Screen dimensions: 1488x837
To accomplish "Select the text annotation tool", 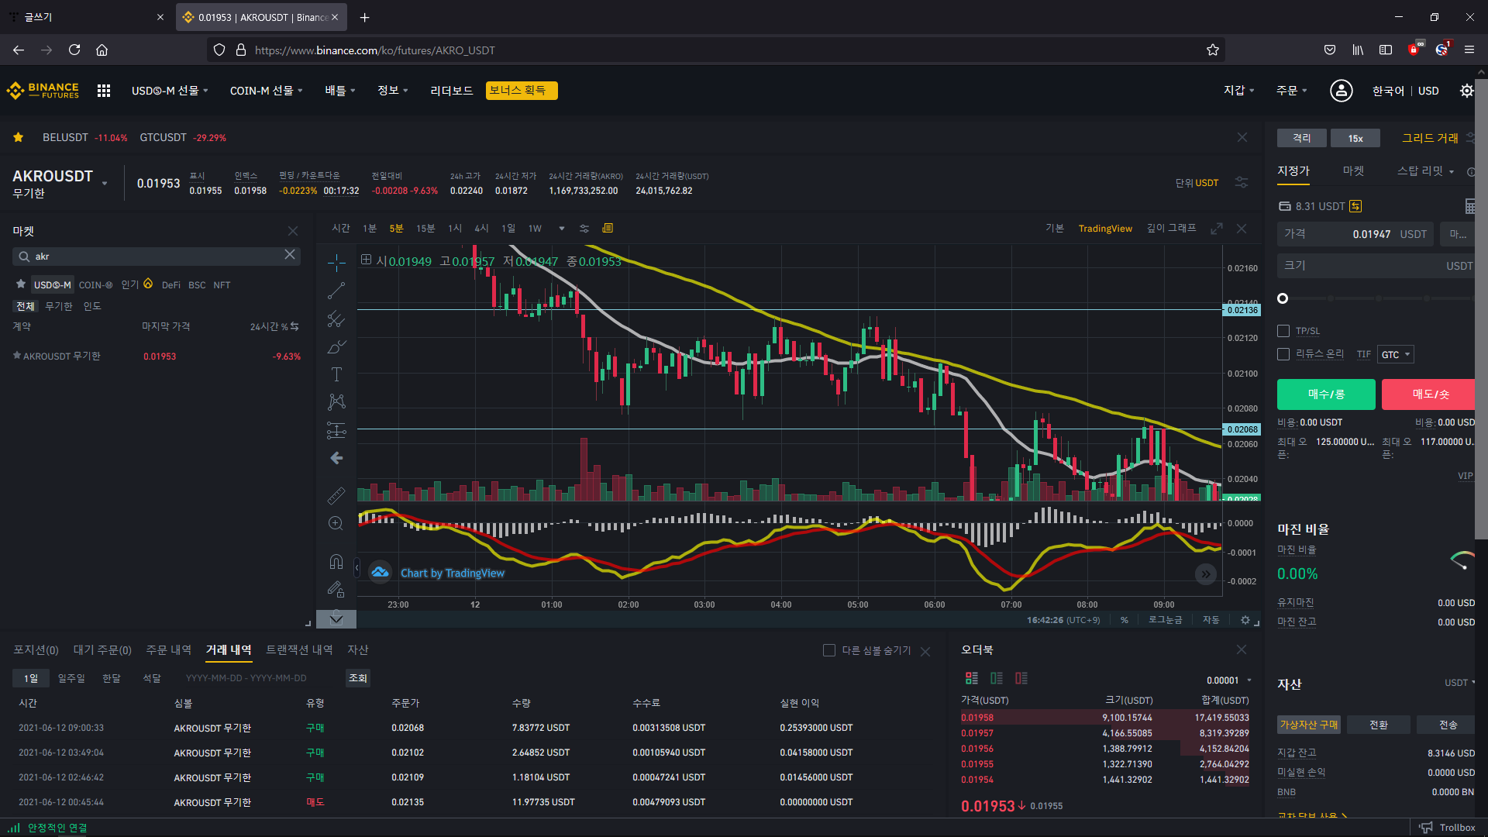I will point(336,374).
